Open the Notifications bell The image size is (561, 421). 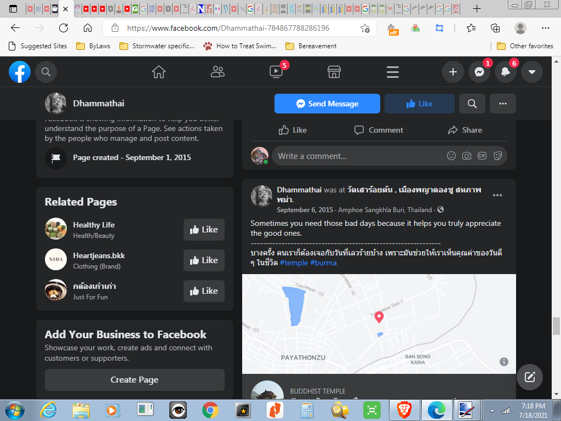point(506,72)
